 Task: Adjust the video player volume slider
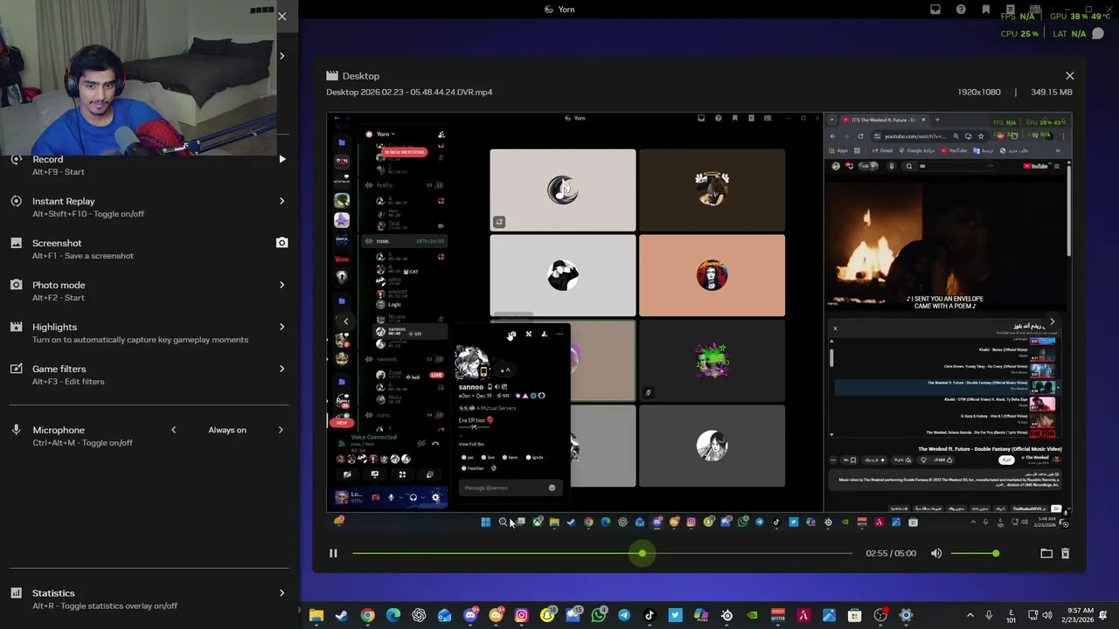pyautogui.click(x=974, y=553)
